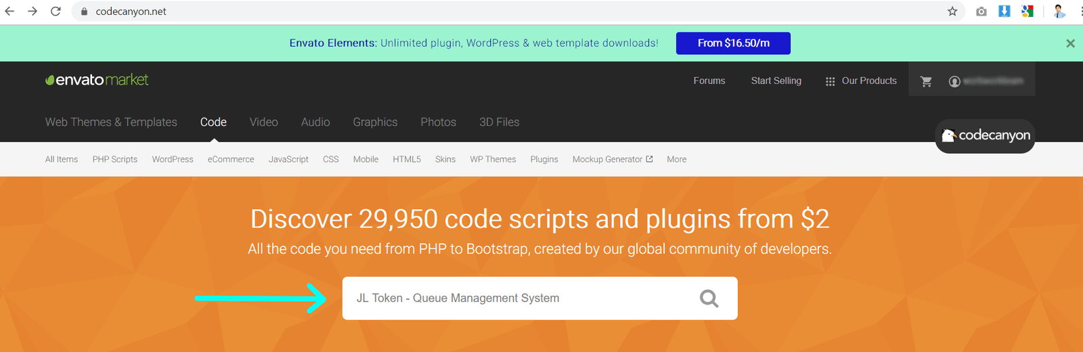
Task: Open All Items category
Action: coord(62,159)
